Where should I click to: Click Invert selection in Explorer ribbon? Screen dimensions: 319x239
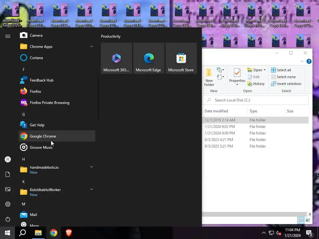pyautogui.click(x=286, y=84)
